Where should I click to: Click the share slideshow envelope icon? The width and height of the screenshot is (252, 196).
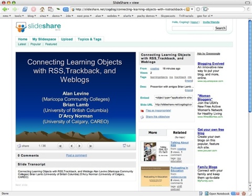tap(142, 117)
